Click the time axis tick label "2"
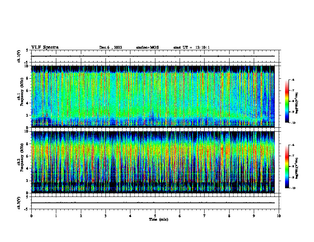This screenshot has height=242, width=314. tap(81, 216)
